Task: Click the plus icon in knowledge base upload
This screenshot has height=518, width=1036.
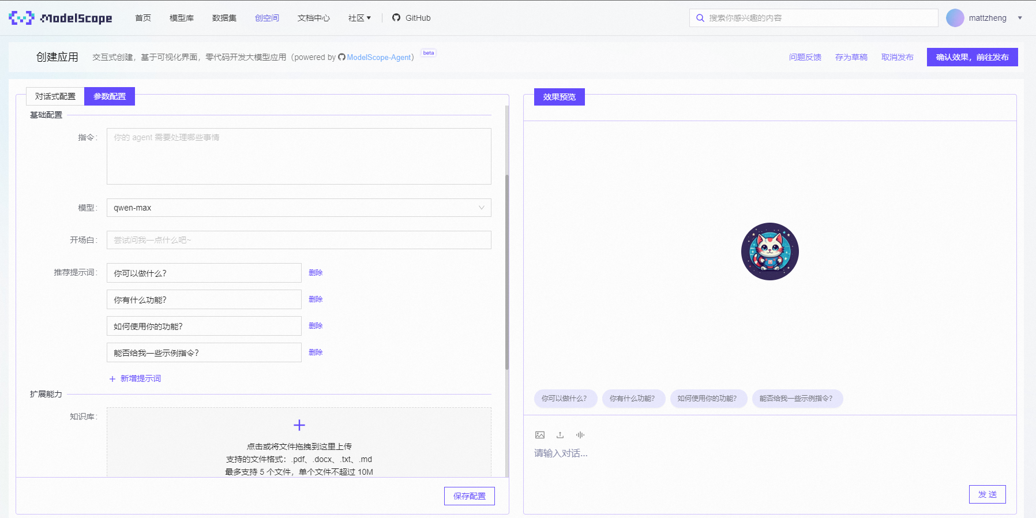Action: (299, 425)
